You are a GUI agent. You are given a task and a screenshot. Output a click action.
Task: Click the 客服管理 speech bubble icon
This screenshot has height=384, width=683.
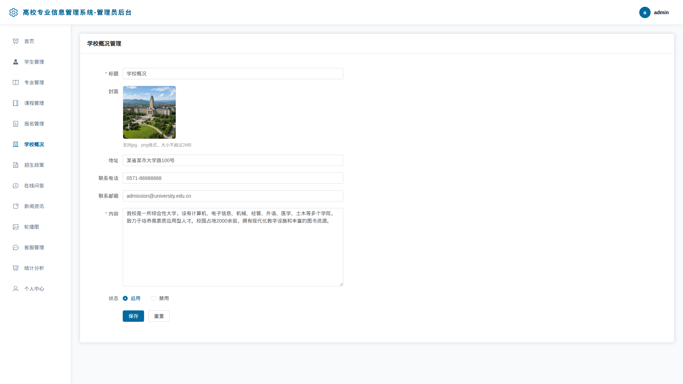point(16,247)
